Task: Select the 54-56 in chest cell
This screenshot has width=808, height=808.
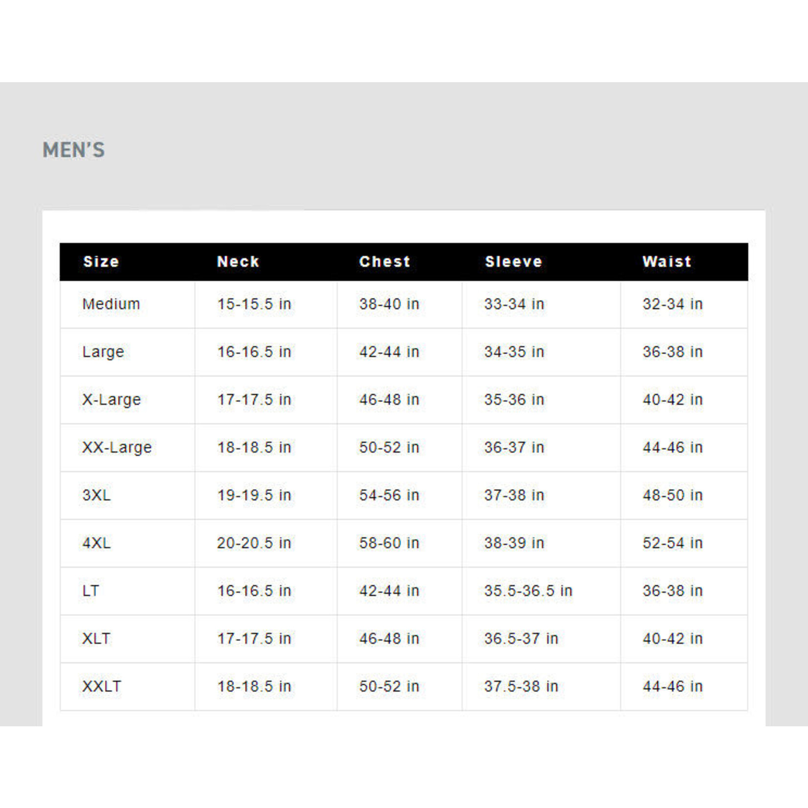Action: 389,495
